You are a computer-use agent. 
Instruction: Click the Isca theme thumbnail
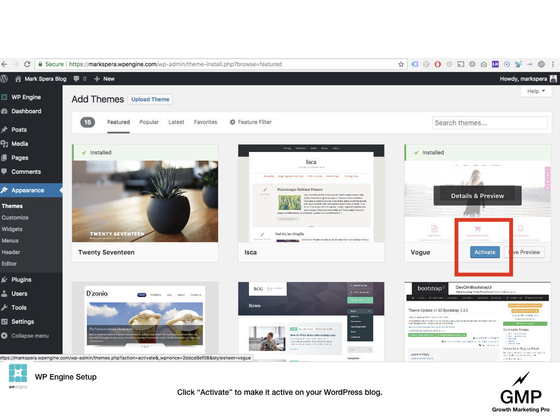[311, 193]
